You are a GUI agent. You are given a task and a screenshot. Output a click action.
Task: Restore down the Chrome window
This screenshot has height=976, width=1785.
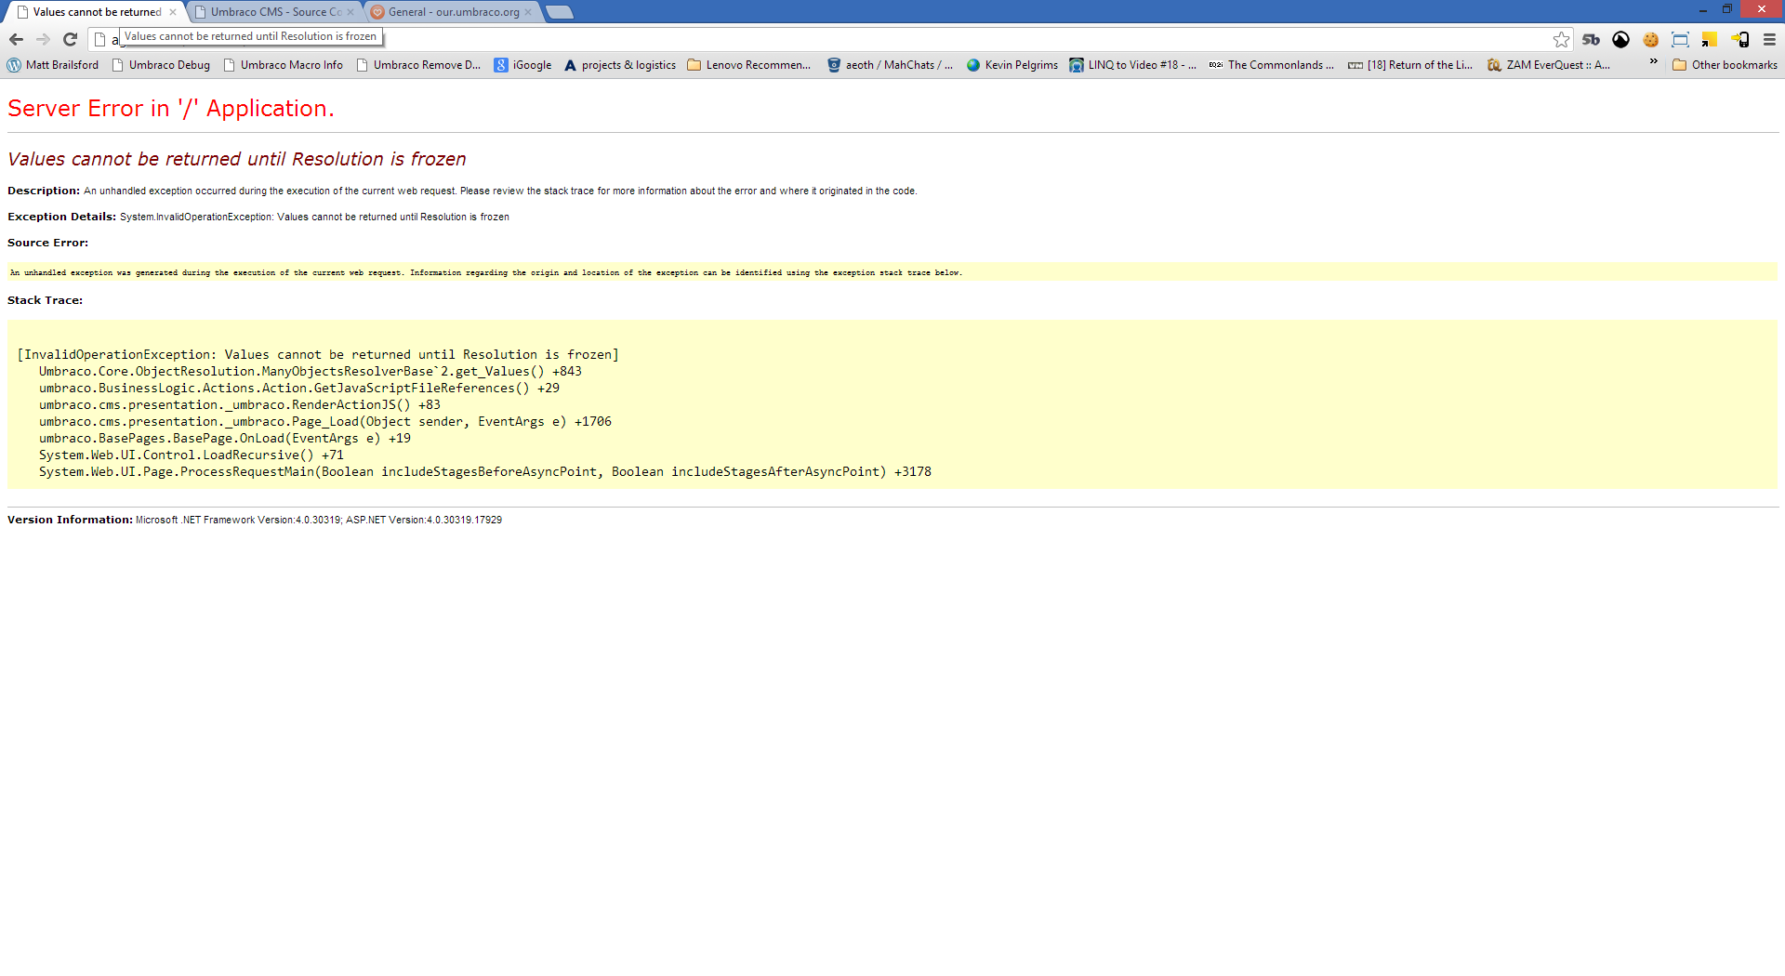pyautogui.click(x=1726, y=9)
